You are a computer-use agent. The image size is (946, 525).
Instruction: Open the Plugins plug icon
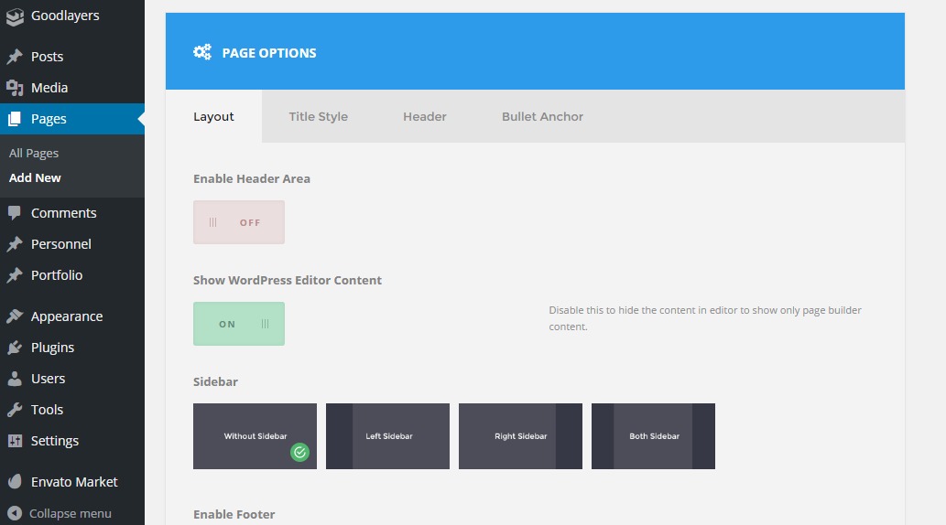pos(15,348)
